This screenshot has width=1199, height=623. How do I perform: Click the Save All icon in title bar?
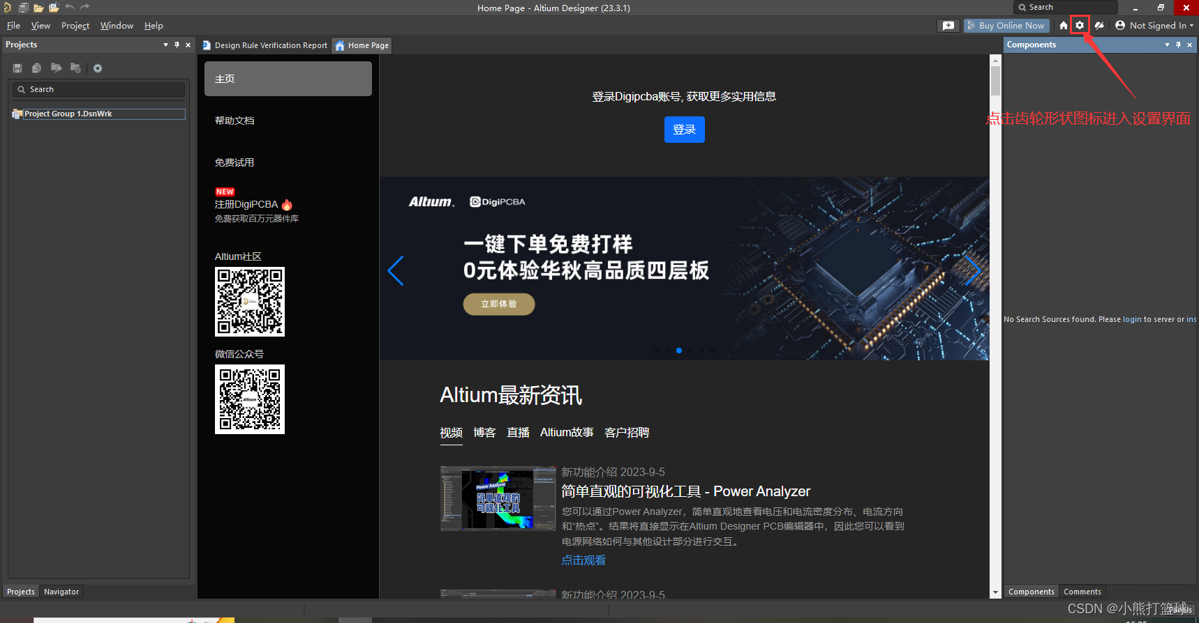pos(23,8)
